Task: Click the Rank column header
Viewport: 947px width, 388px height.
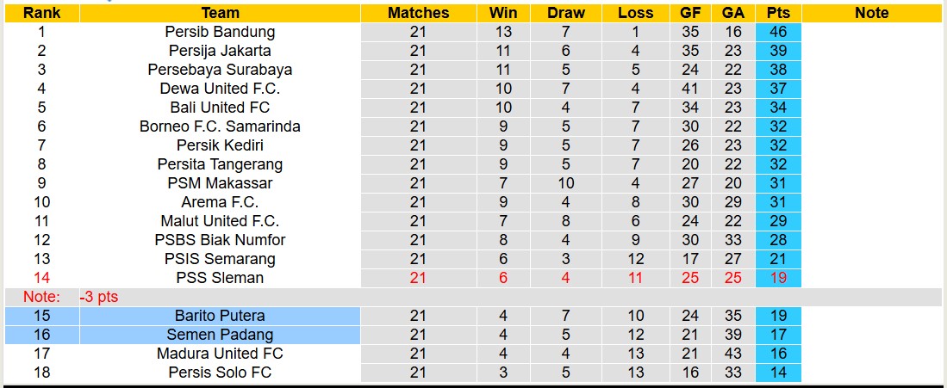Action: tap(40, 13)
